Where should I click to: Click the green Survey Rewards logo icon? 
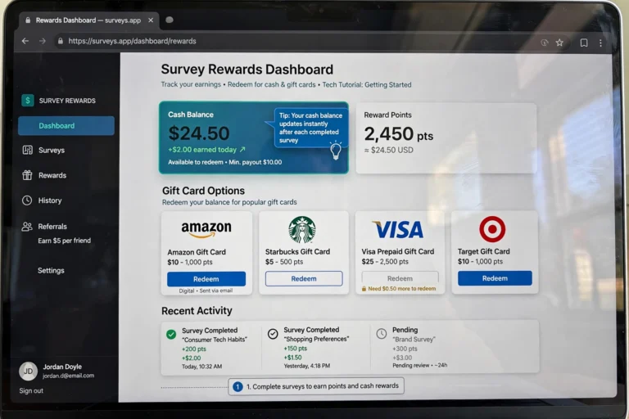pyautogui.click(x=28, y=100)
